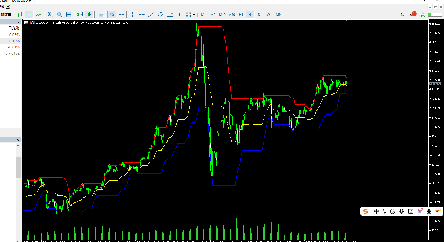
Task: Zoom out of the chart
Action: pos(59,14)
